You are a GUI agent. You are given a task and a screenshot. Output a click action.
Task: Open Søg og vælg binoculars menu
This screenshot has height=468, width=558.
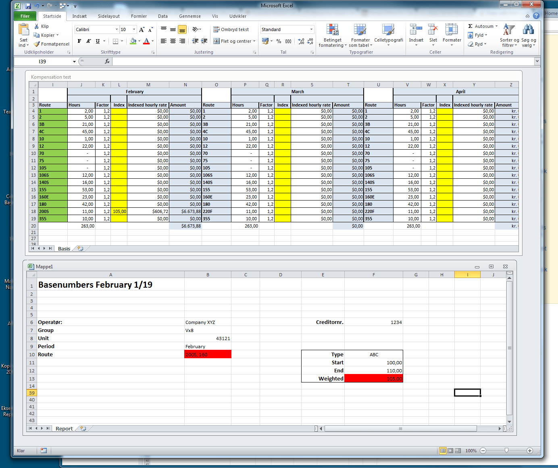pyautogui.click(x=529, y=36)
